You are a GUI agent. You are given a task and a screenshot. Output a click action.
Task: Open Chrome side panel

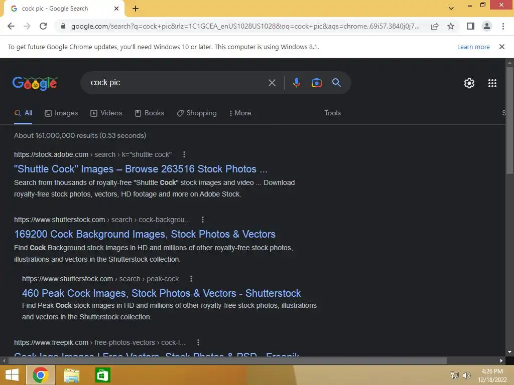point(471,26)
